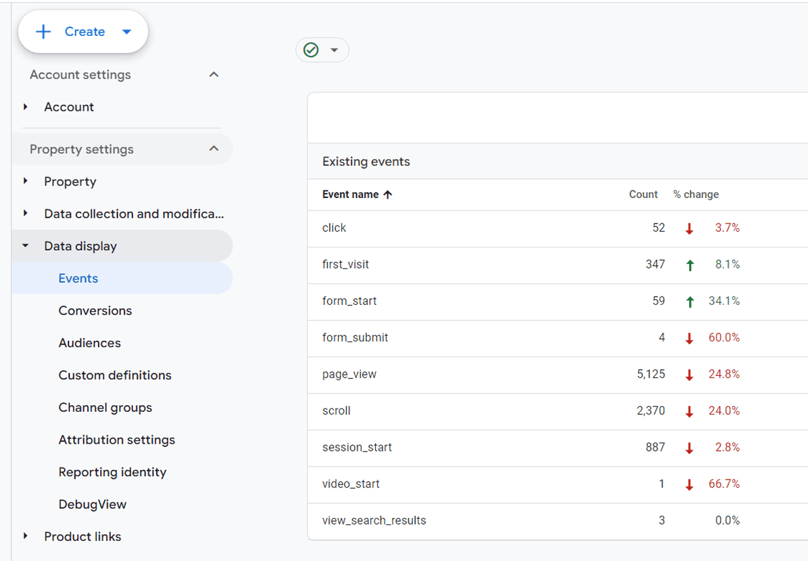The width and height of the screenshot is (808, 561).
Task: Open the session_start event
Action: point(357,448)
